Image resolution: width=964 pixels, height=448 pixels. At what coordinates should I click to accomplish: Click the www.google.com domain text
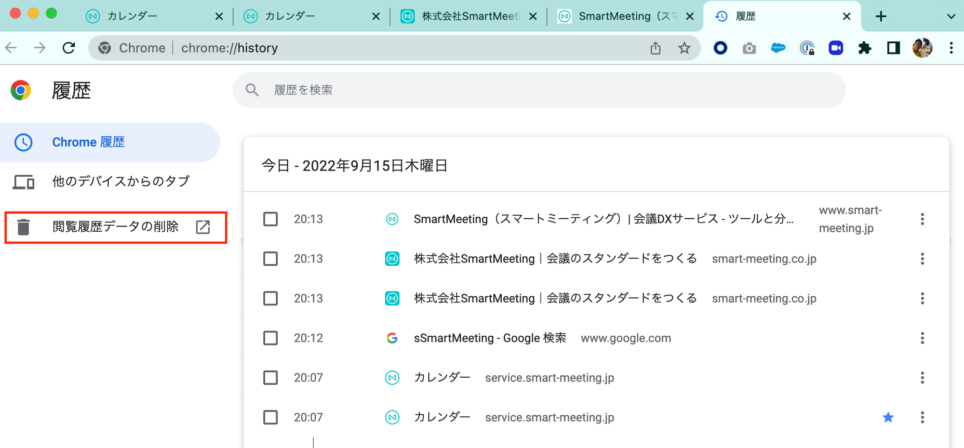tap(626, 338)
